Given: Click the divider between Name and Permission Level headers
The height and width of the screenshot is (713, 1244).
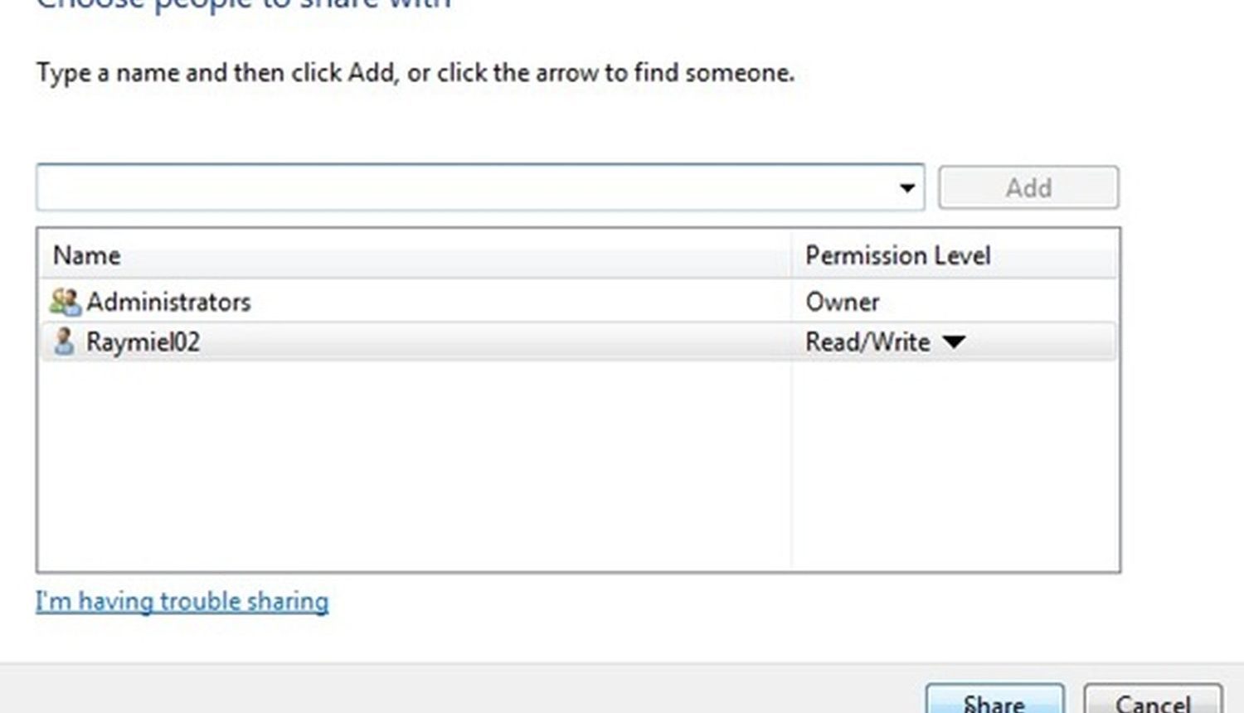Looking at the screenshot, I should 791,255.
